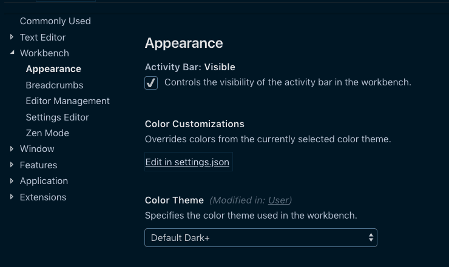Screen dimensions: 449x267
Task: Click the Text Editor category label
Action: [42, 38]
